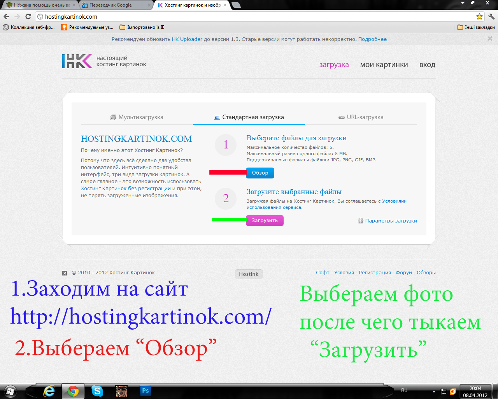This screenshot has width=498, height=399.
Task: Open the Chrome wrench menu
Action: 491,16
